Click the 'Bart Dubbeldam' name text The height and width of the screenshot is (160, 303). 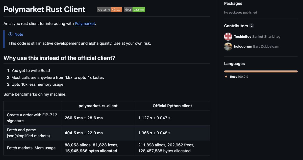tap(266, 46)
